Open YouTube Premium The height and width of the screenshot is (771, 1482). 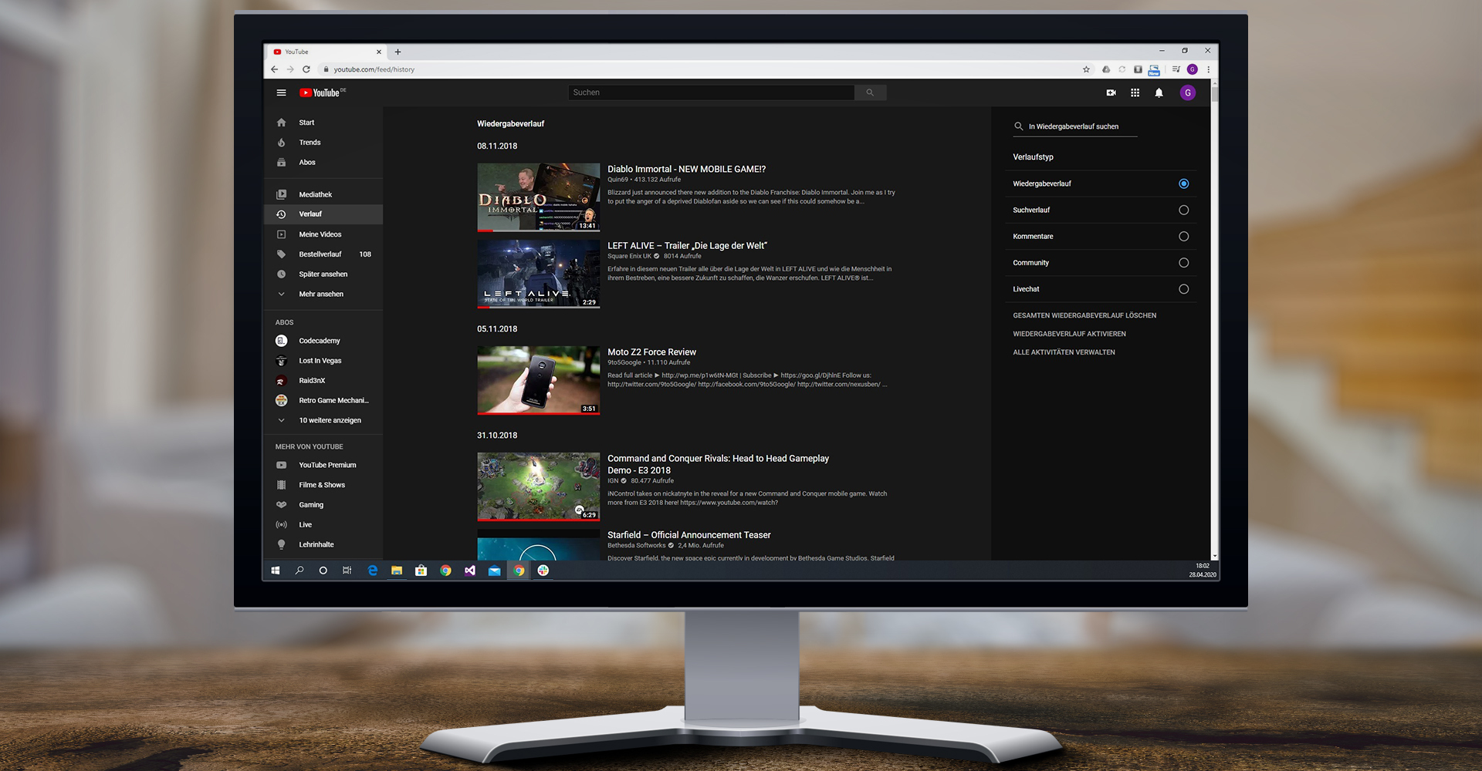click(x=323, y=465)
